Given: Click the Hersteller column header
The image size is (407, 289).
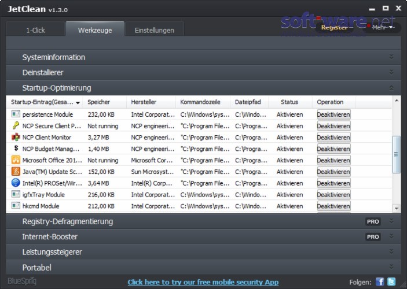Looking at the screenshot, I should [x=151, y=102].
